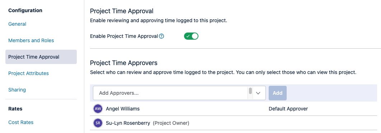Click inside the Add Approvers search field

click(170, 93)
